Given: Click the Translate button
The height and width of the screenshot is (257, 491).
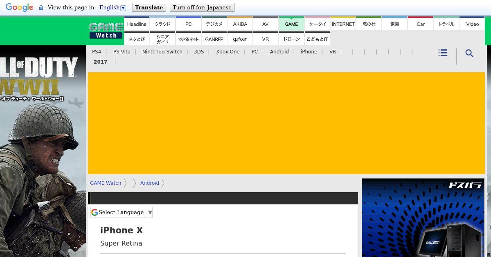Looking at the screenshot, I should click(x=149, y=7).
